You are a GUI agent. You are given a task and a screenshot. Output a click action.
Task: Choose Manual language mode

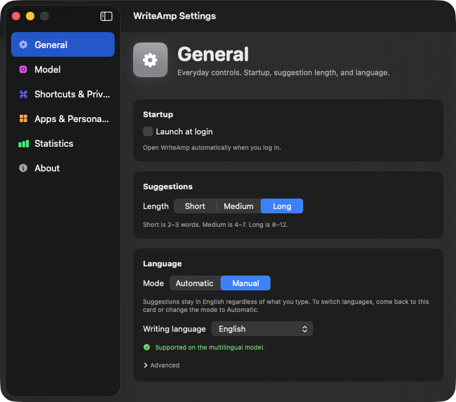[x=245, y=283]
